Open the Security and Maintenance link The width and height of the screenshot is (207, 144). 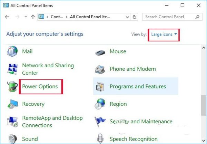click(141, 122)
